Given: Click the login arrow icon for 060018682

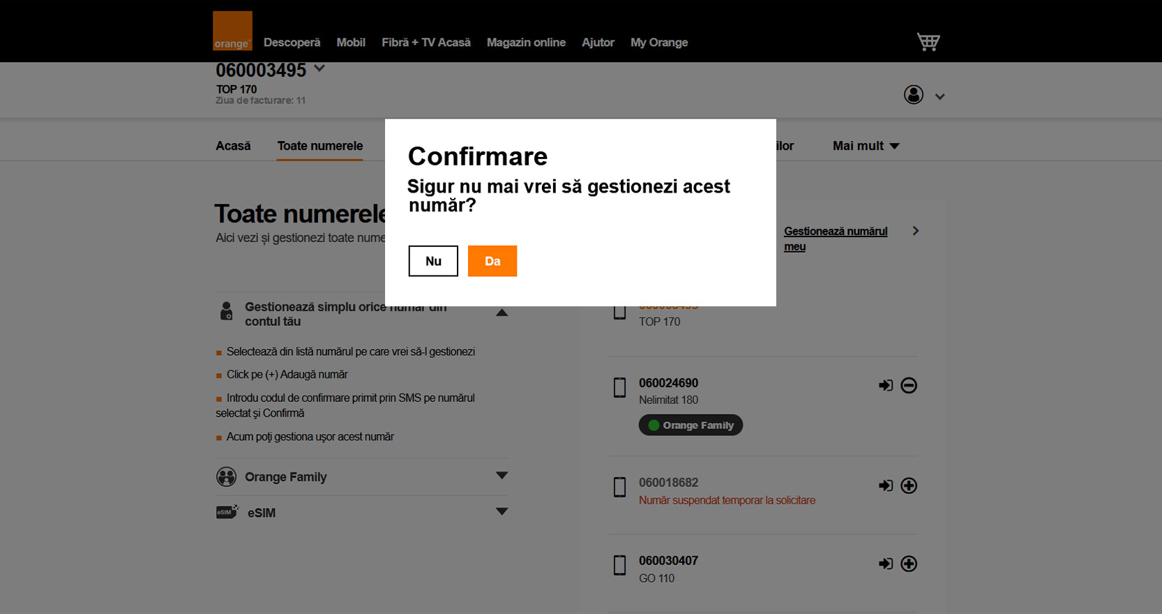Looking at the screenshot, I should (886, 486).
